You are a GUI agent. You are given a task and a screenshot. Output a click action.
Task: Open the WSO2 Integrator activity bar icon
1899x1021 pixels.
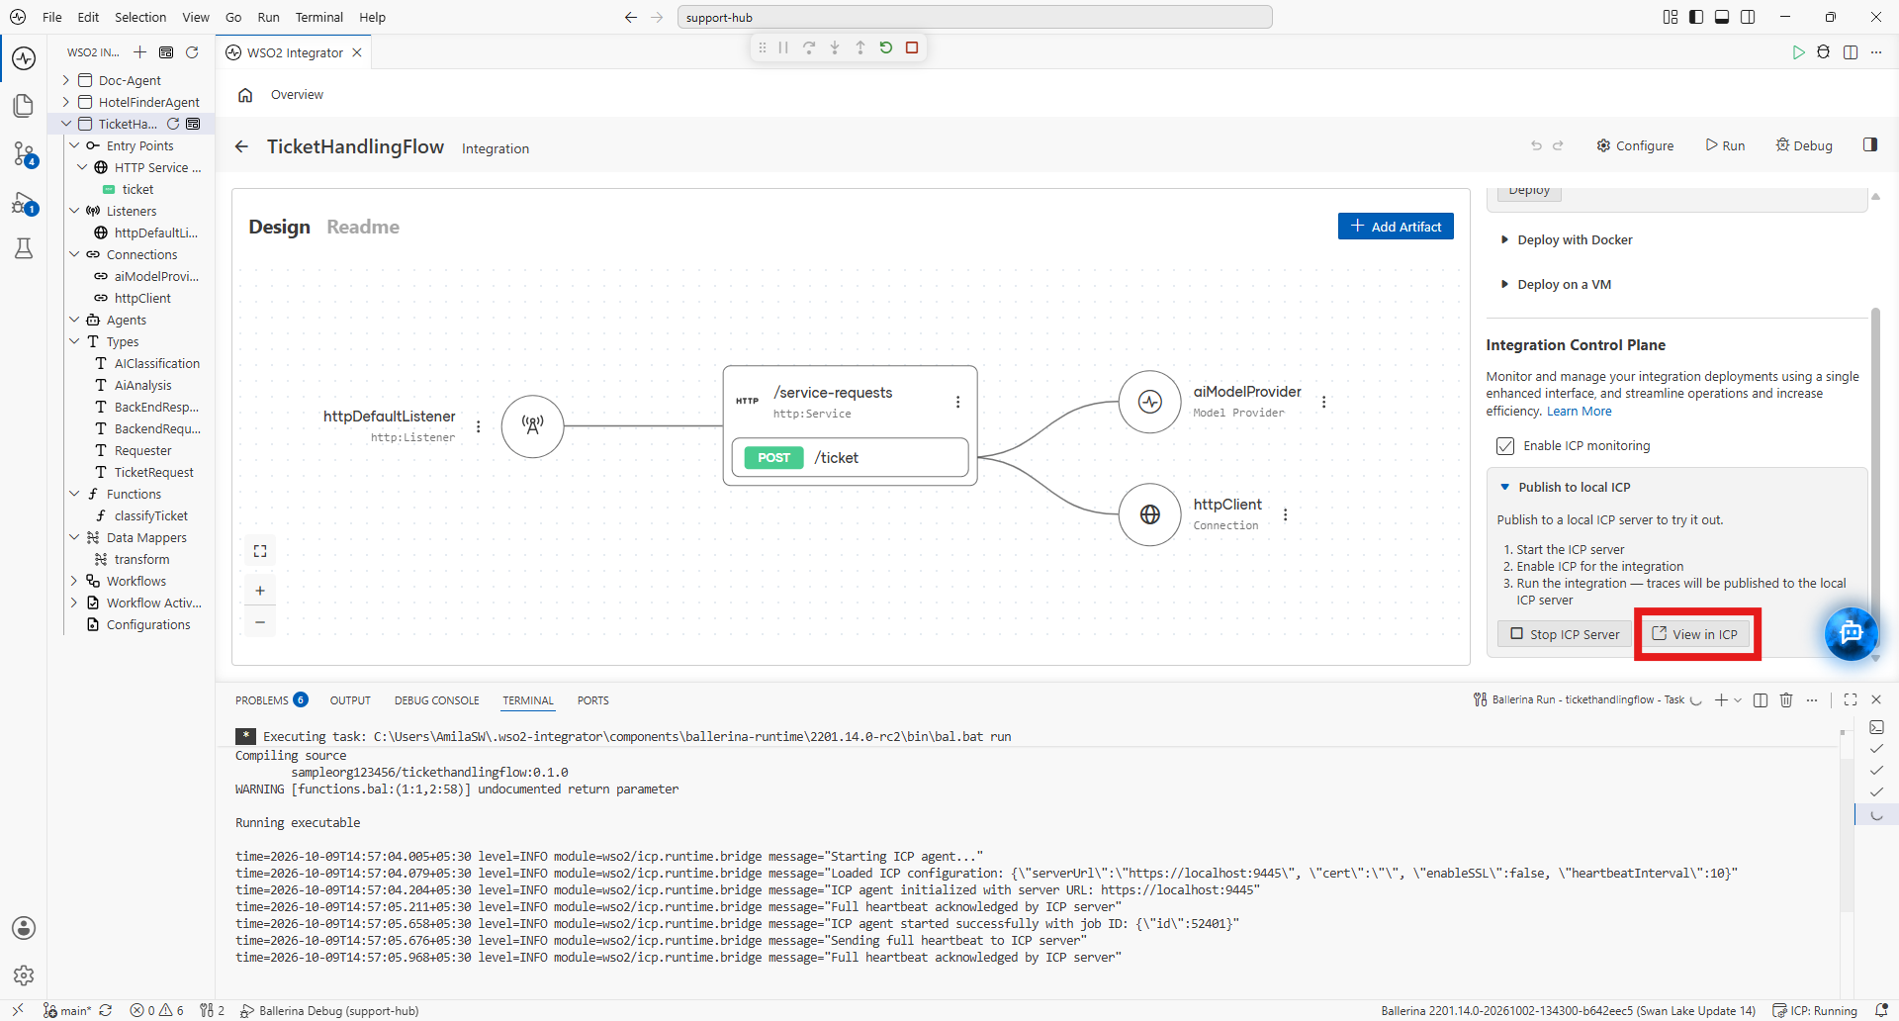coord(24,58)
